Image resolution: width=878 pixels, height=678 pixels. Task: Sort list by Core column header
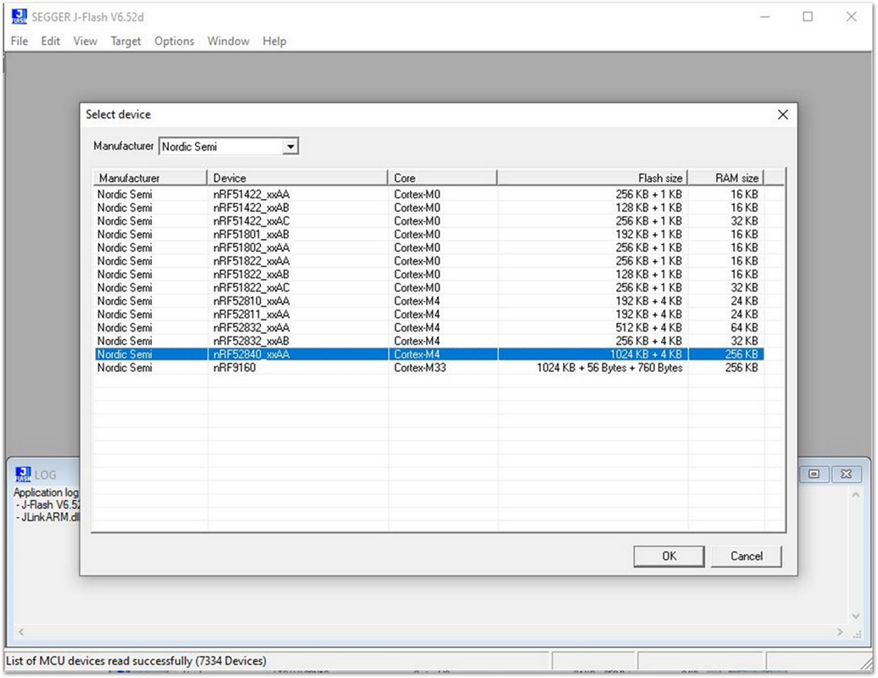tap(442, 178)
